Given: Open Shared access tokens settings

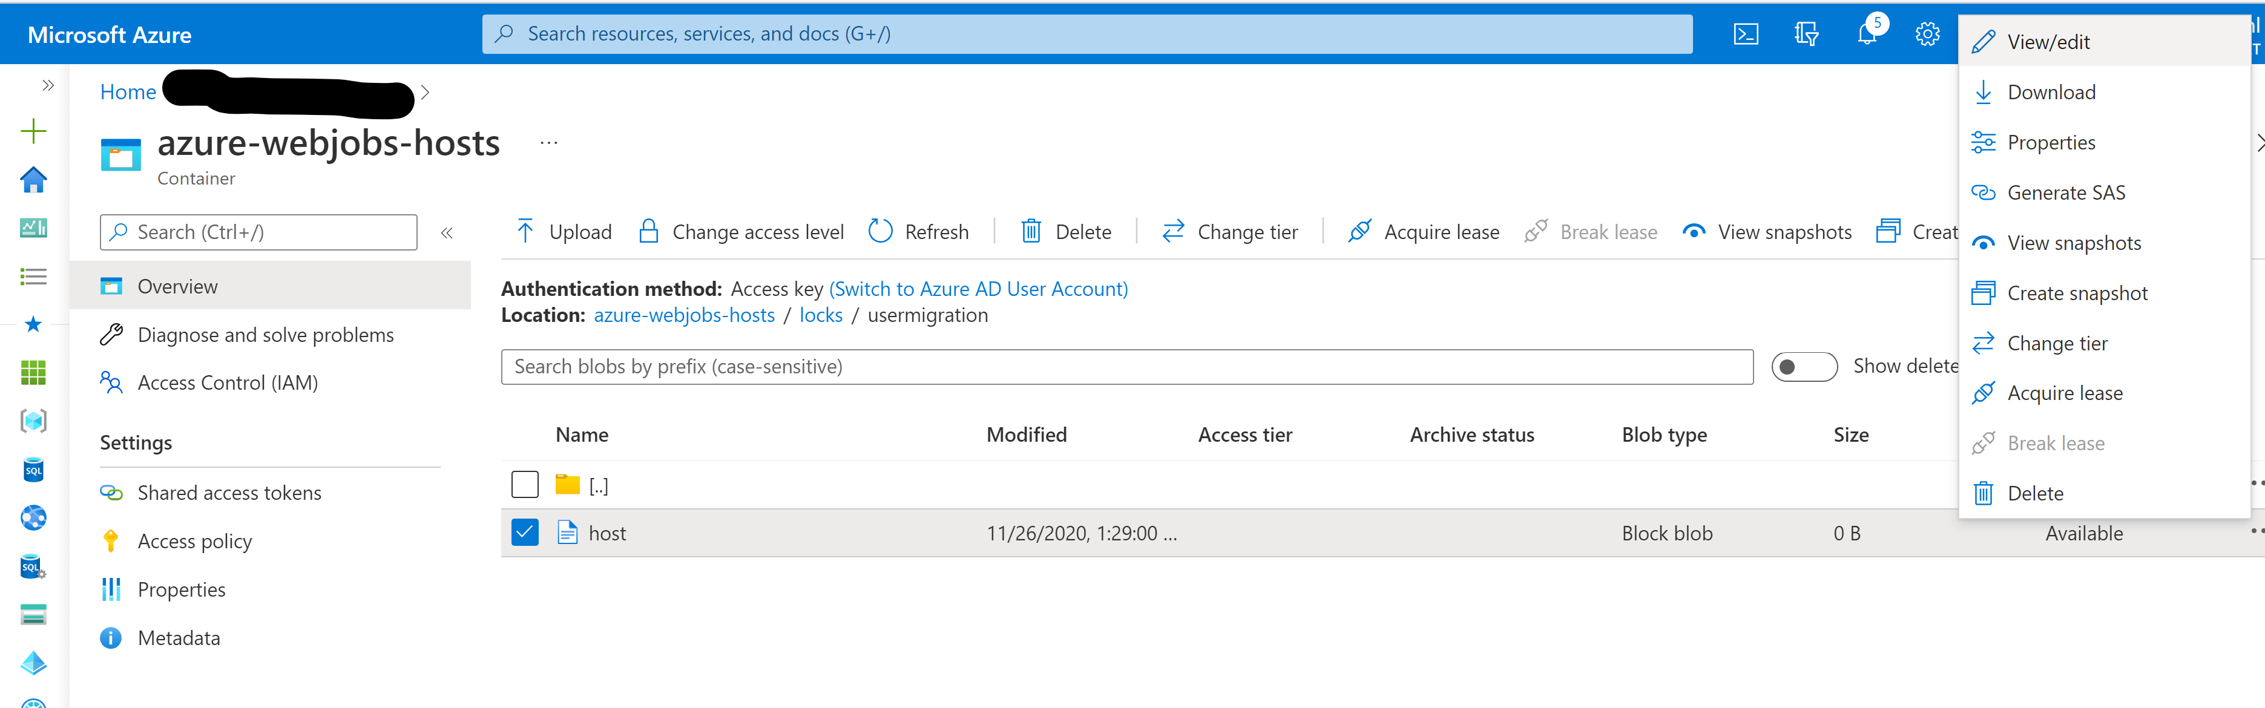Looking at the screenshot, I should click(x=229, y=493).
